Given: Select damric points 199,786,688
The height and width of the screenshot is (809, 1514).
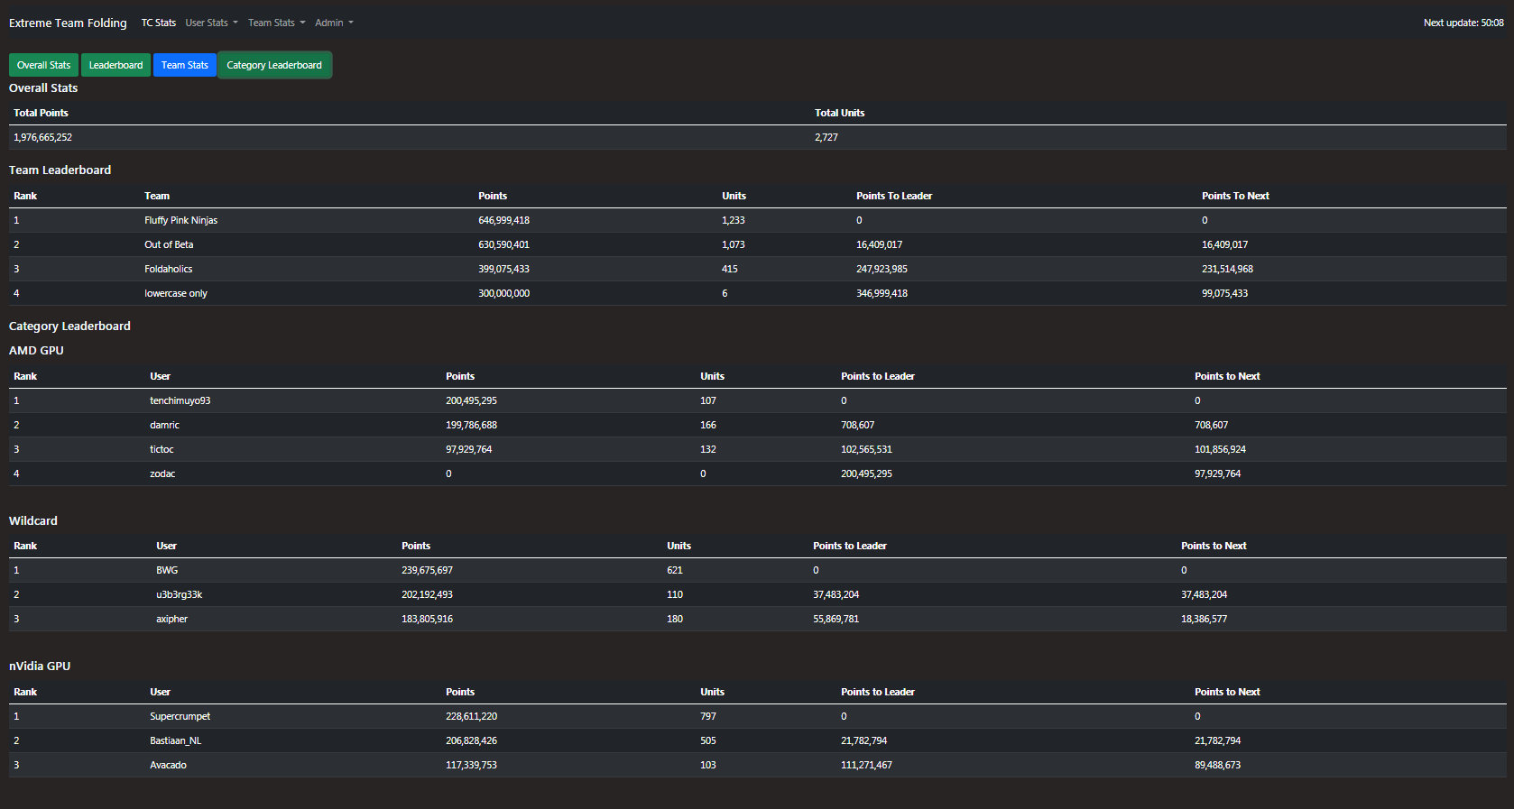Looking at the screenshot, I should (471, 425).
